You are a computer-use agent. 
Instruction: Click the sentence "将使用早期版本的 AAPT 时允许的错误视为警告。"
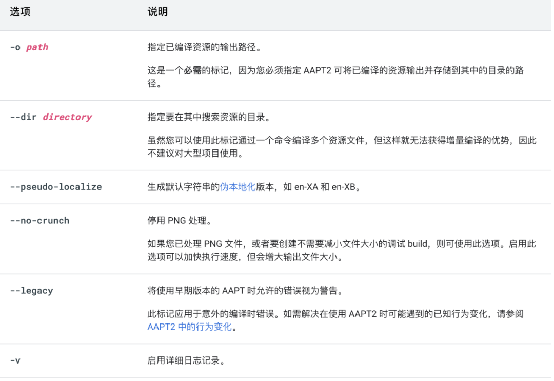(x=246, y=291)
